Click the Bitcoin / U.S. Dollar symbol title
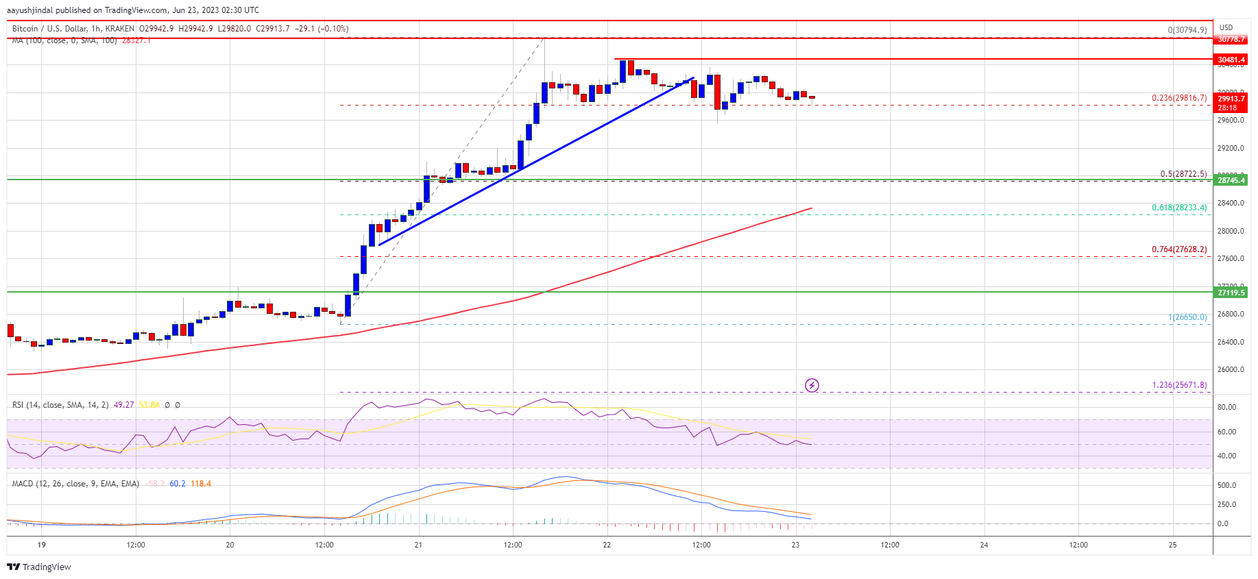Image resolution: width=1258 pixels, height=579 pixels. (49, 29)
